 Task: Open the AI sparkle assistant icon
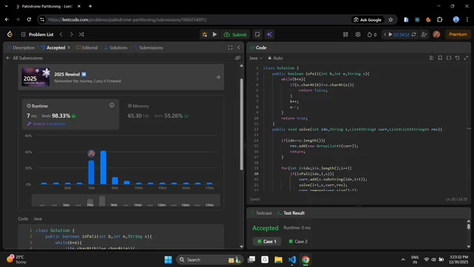(x=269, y=34)
